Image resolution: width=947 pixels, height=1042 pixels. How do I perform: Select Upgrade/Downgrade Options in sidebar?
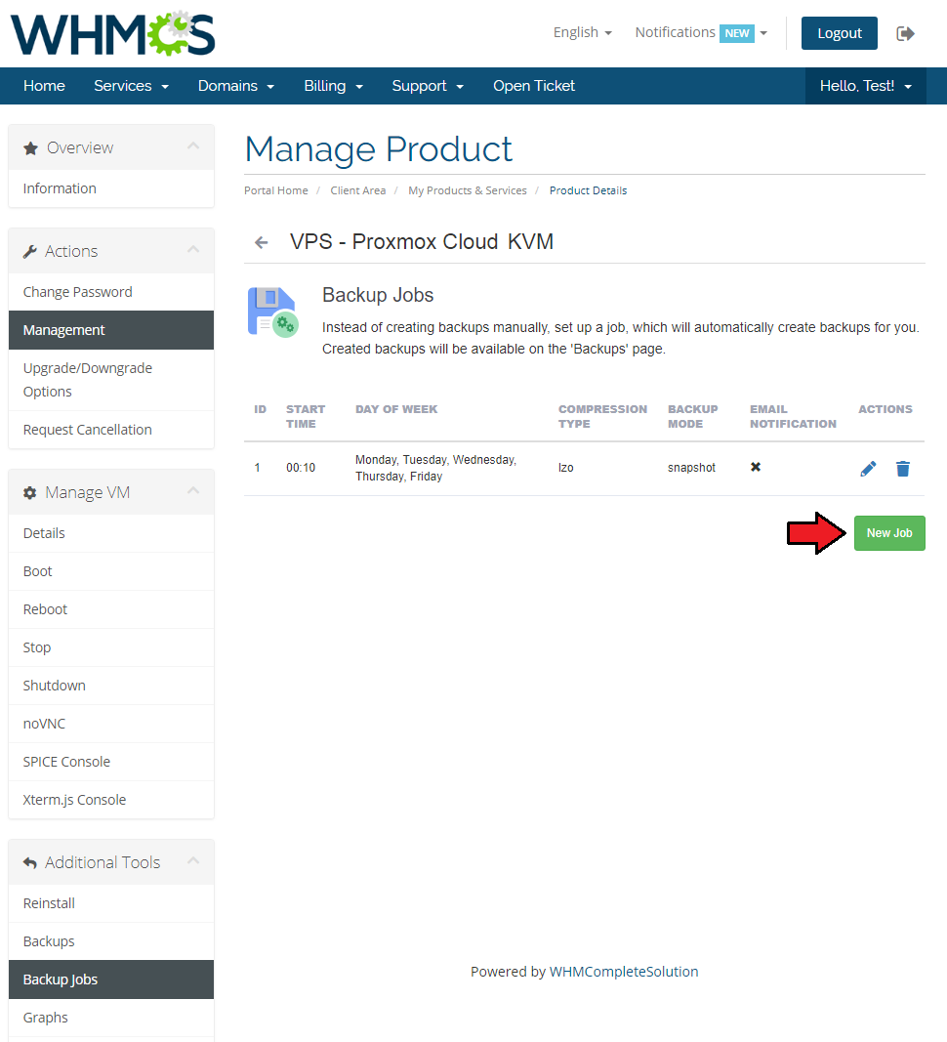[111, 380]
